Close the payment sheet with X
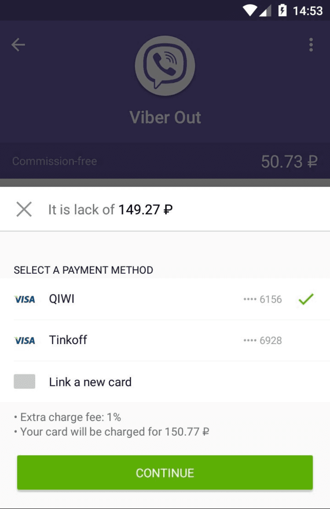Viewport: 330px width, 509px height. [x=24, y=209]
